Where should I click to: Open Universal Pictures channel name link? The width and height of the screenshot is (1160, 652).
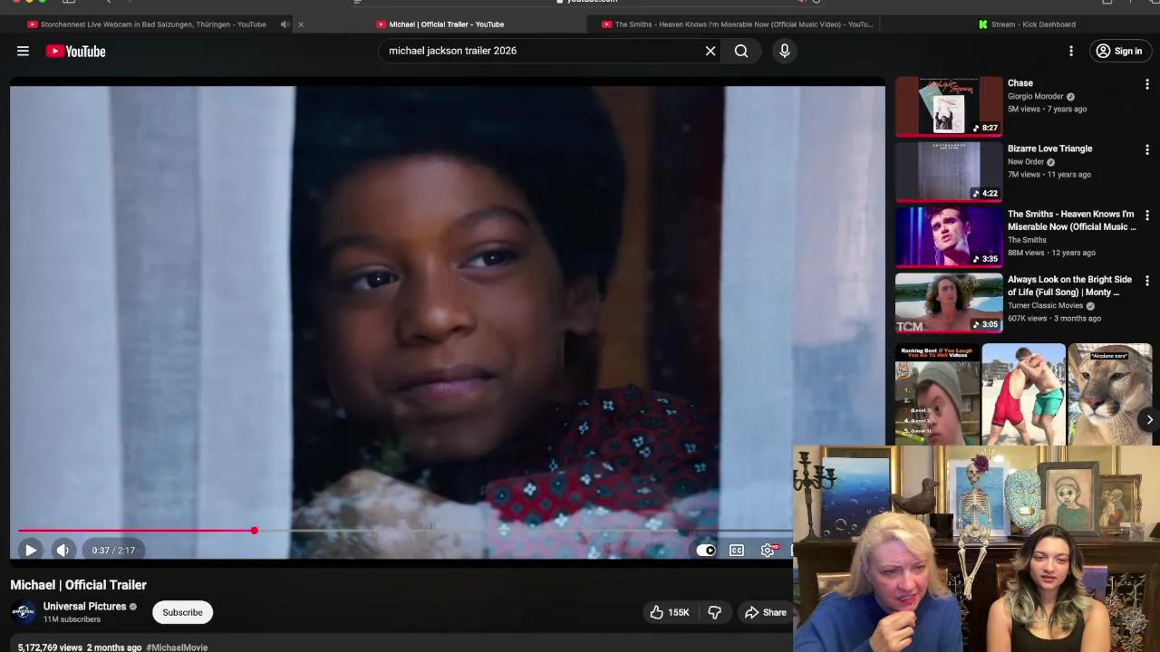click(84, 607)
